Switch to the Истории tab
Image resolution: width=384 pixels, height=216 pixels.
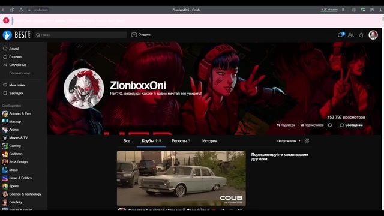coord(209,141)
